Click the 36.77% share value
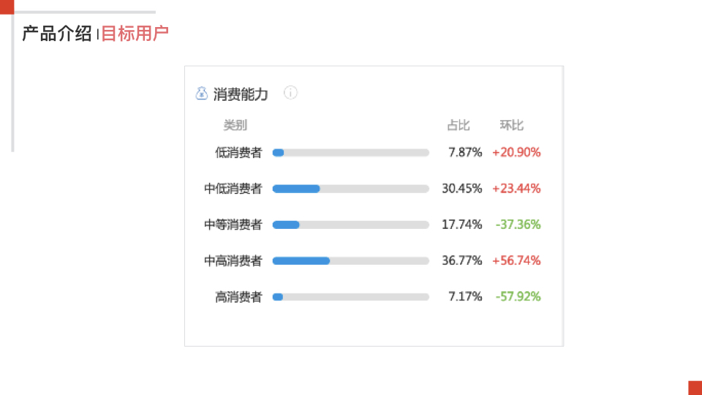Screen dimensions: 702x395 (x=461, y=260)
